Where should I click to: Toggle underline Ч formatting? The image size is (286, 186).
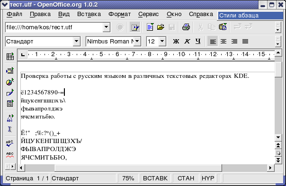tap(198, 42)
